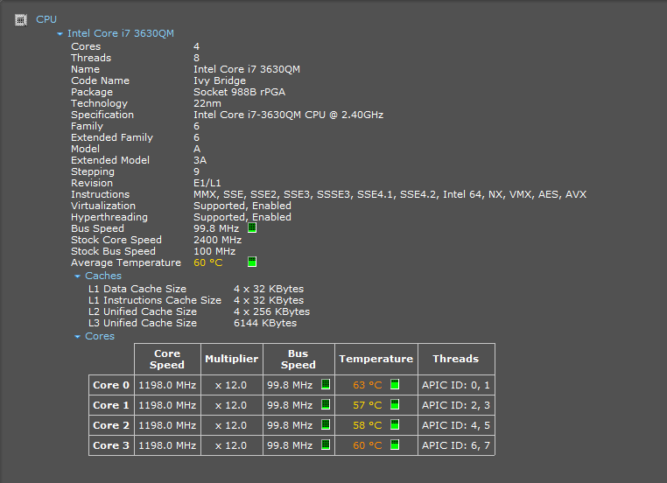Image resolution: width=667 pixels, height=483 pixels.
Task: Click the green icon next to Average Temperature
Action: tap(252, 262)
